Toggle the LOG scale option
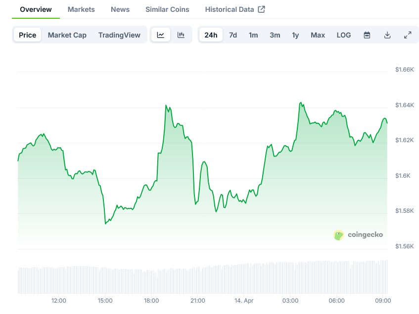The image size is (419, 314). point(344,35)
